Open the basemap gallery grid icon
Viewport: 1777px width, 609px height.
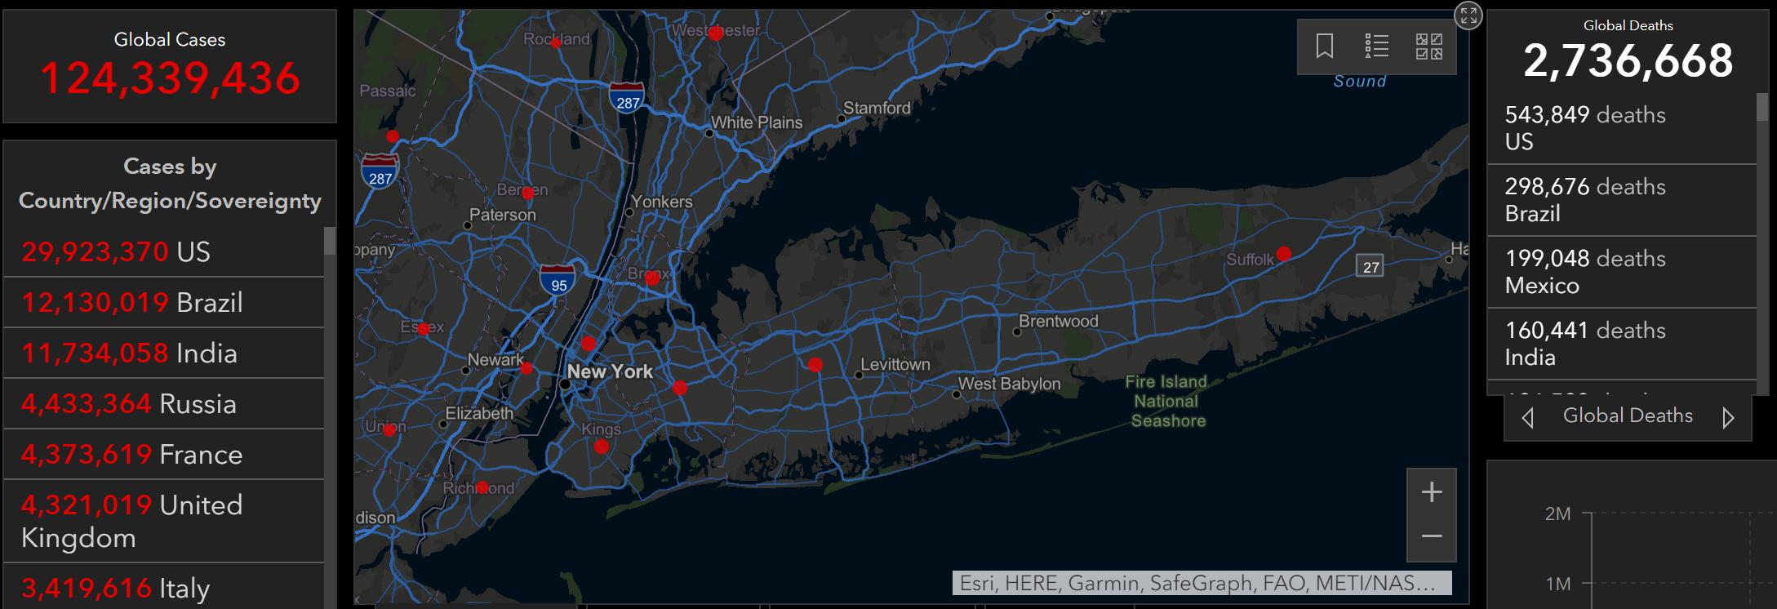[1428, 47]
